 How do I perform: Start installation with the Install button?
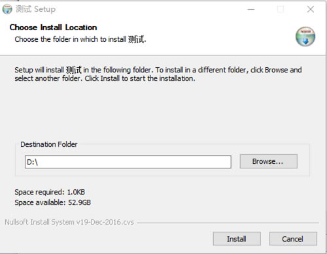(x=237, y=239)
